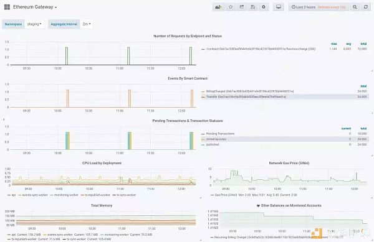Screen dimensions: 374x242
Task: Click the 12:00 bar in Pending Transactions chart
Action: [x=191, y=141]
